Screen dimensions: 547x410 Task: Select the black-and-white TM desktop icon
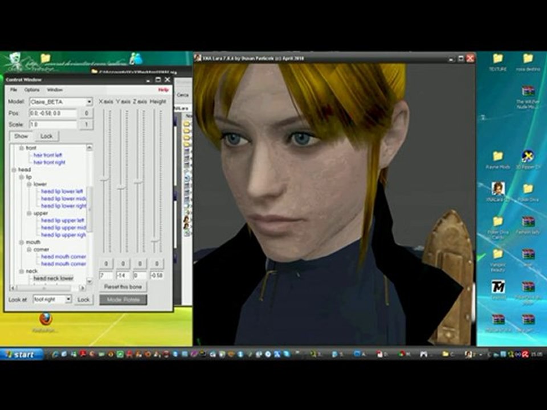[x=498, y=290]
